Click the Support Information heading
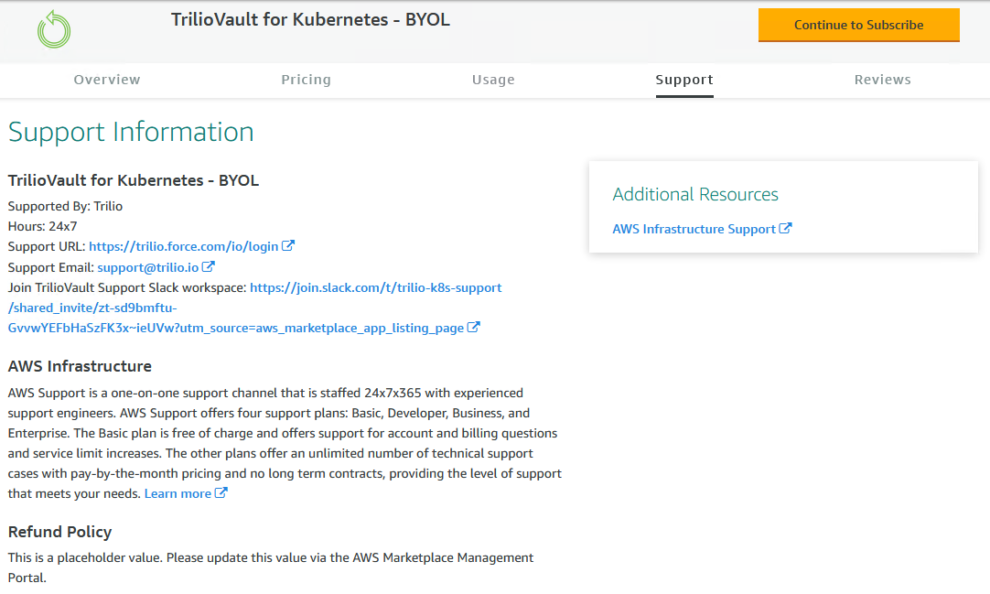 coord(131,132)
